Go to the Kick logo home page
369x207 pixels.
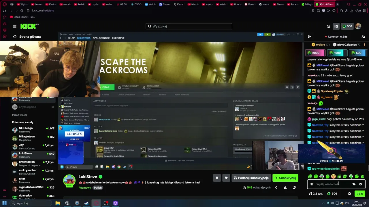pyautogui.click(x=30, y=26)
